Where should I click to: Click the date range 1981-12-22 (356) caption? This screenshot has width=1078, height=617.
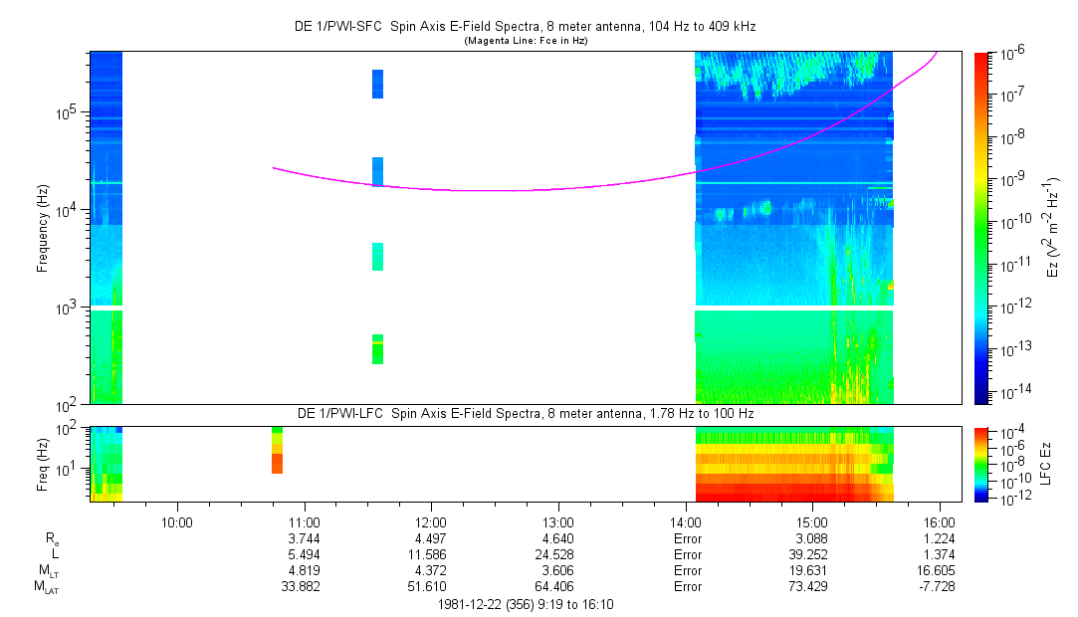click(x=526, y=605)
